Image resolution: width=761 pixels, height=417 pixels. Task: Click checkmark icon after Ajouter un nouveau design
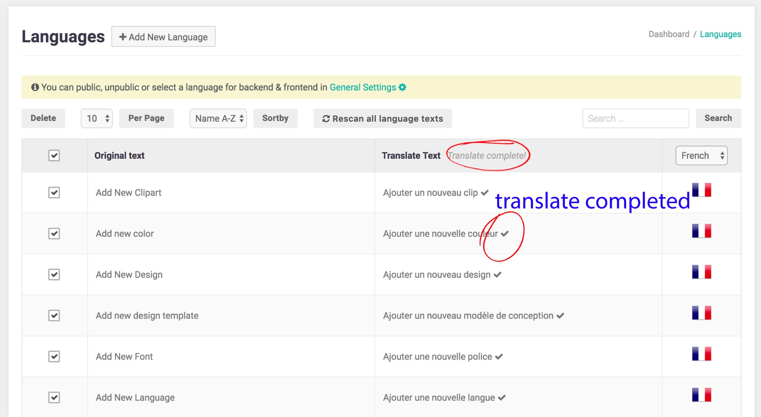pyautogui.click(x=498, y=275)
